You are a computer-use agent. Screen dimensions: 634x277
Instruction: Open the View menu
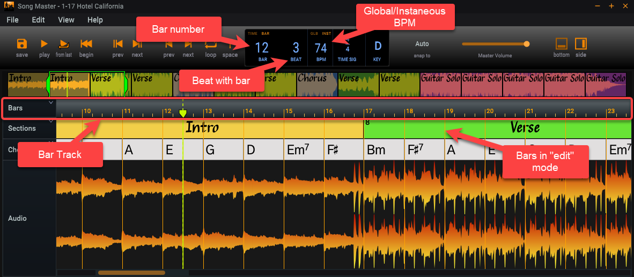point(66,20)
